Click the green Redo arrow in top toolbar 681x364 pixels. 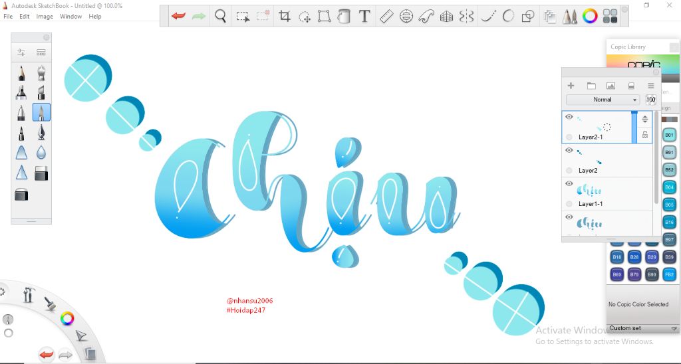point(199,17)
